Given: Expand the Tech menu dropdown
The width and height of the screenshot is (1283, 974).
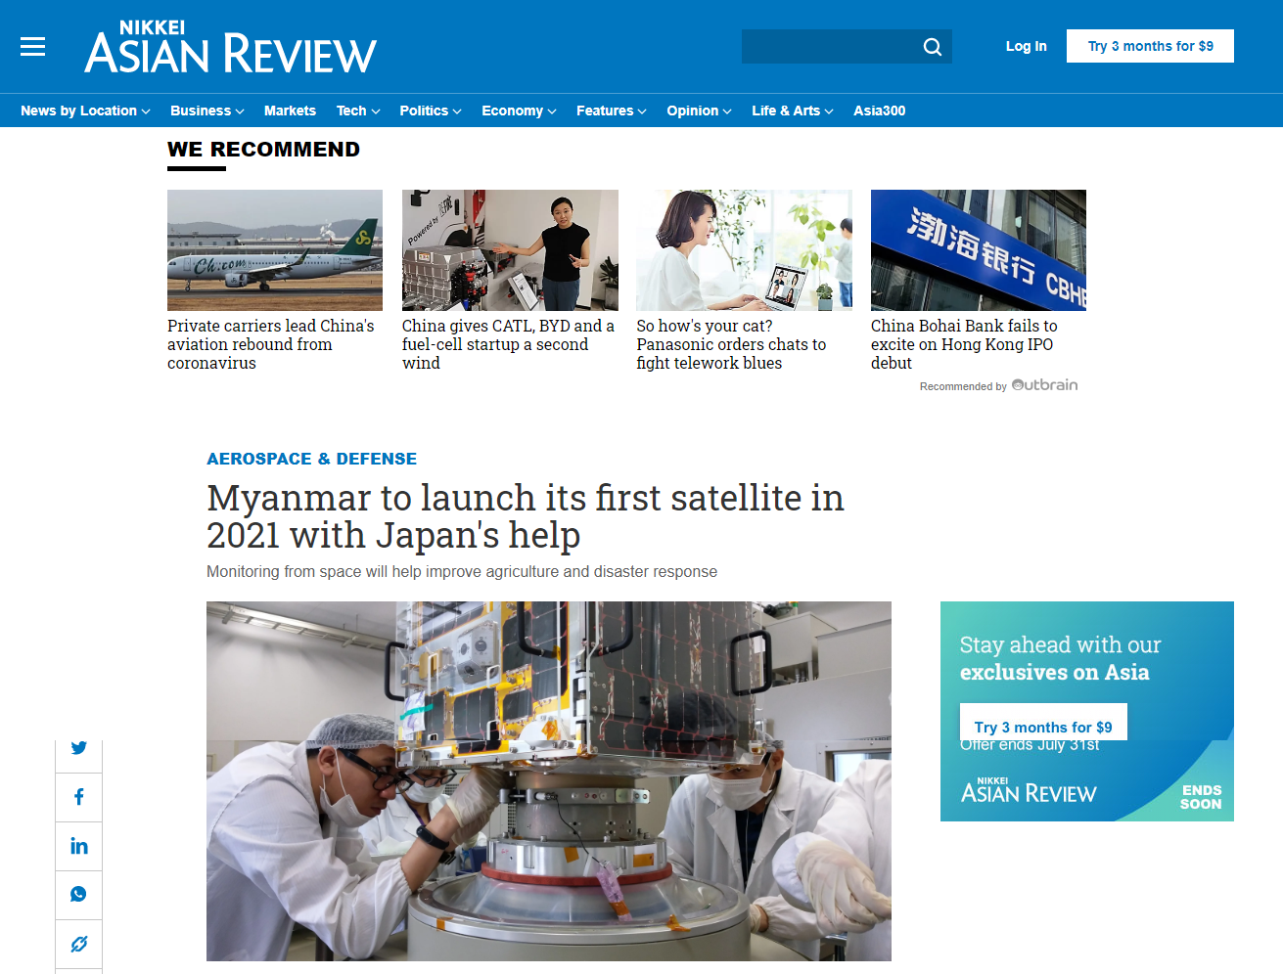Looking at the screenshot, I should (x=358, y=111).
